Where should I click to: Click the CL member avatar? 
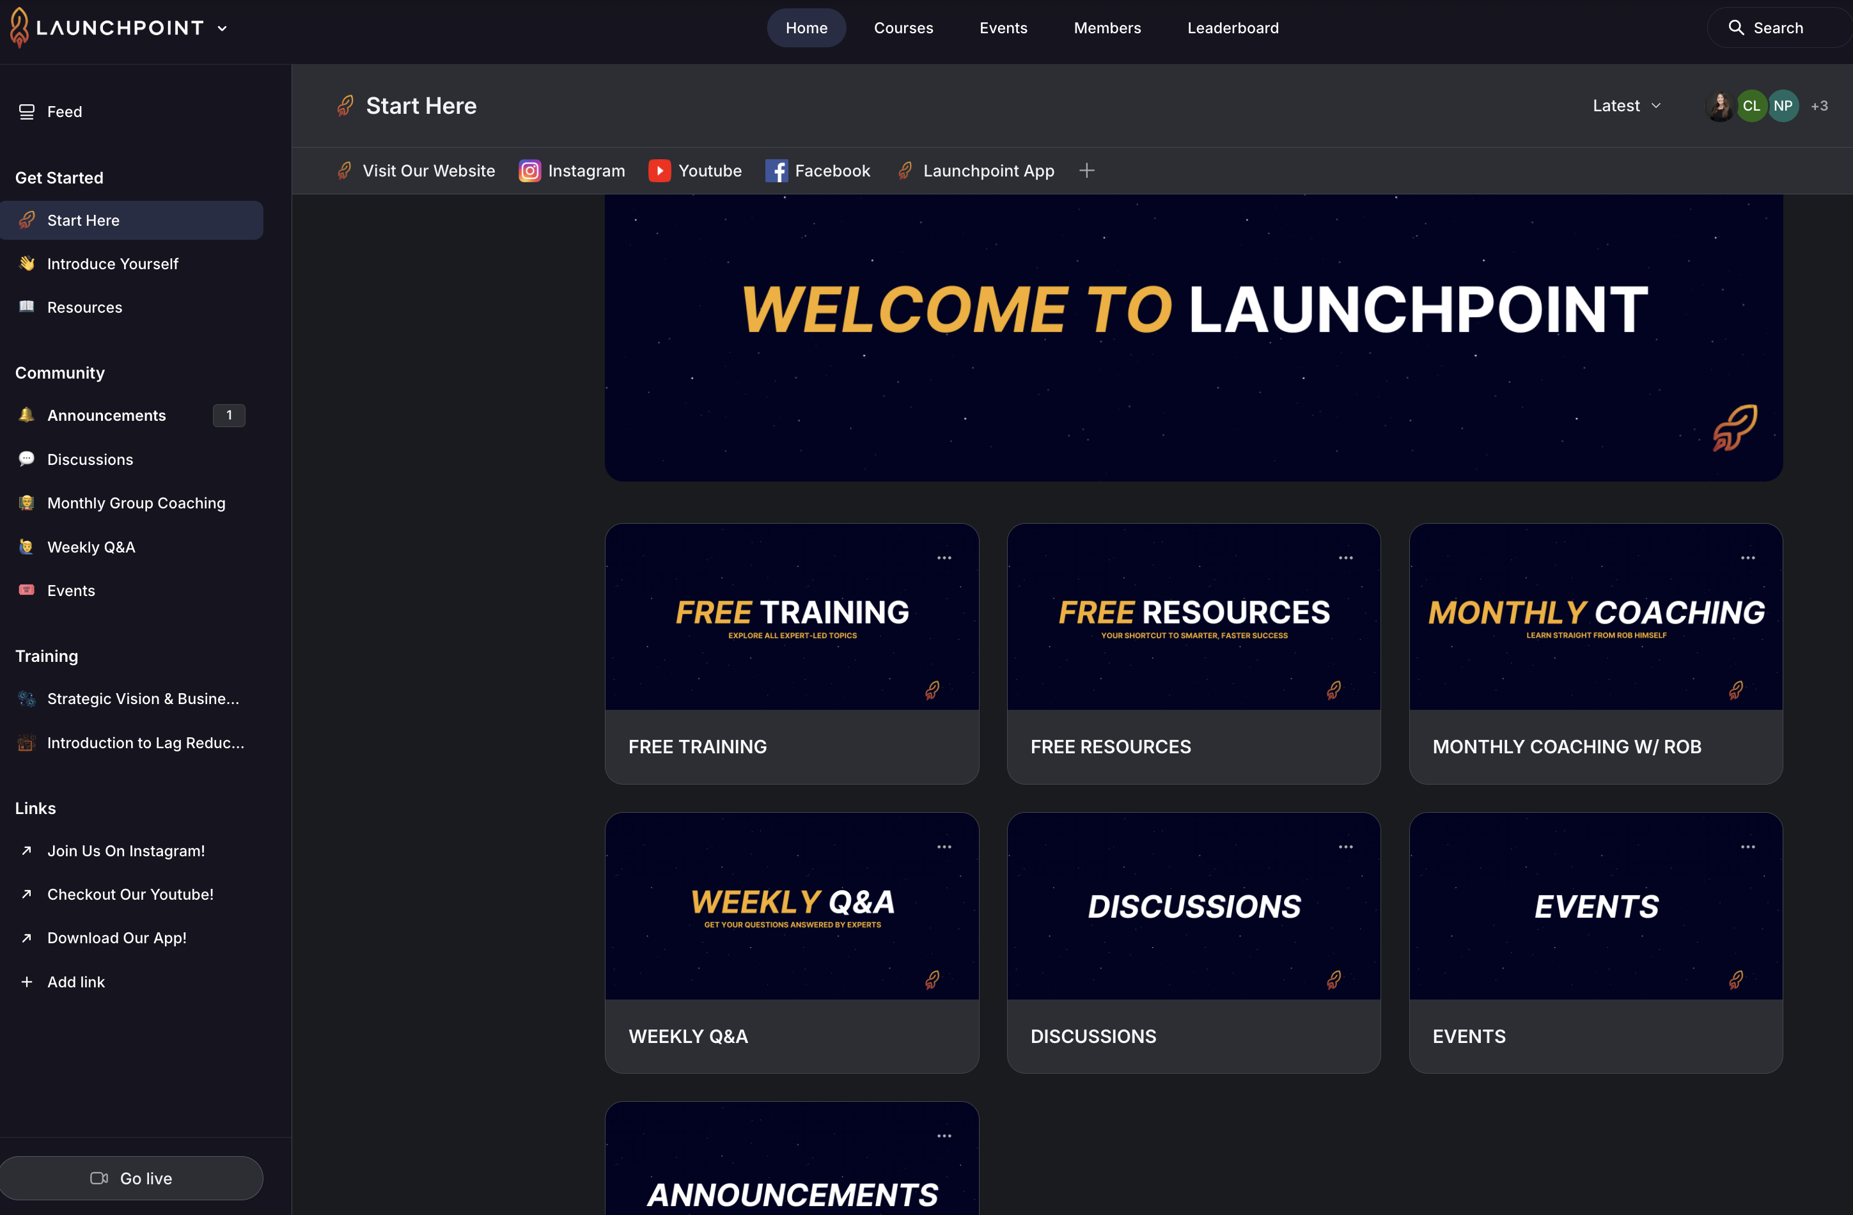click(x=1751, y=106)
